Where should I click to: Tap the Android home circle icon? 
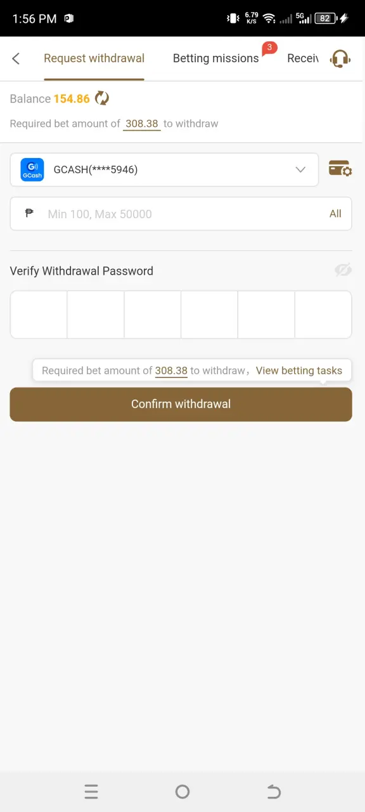tap(182, 791)
